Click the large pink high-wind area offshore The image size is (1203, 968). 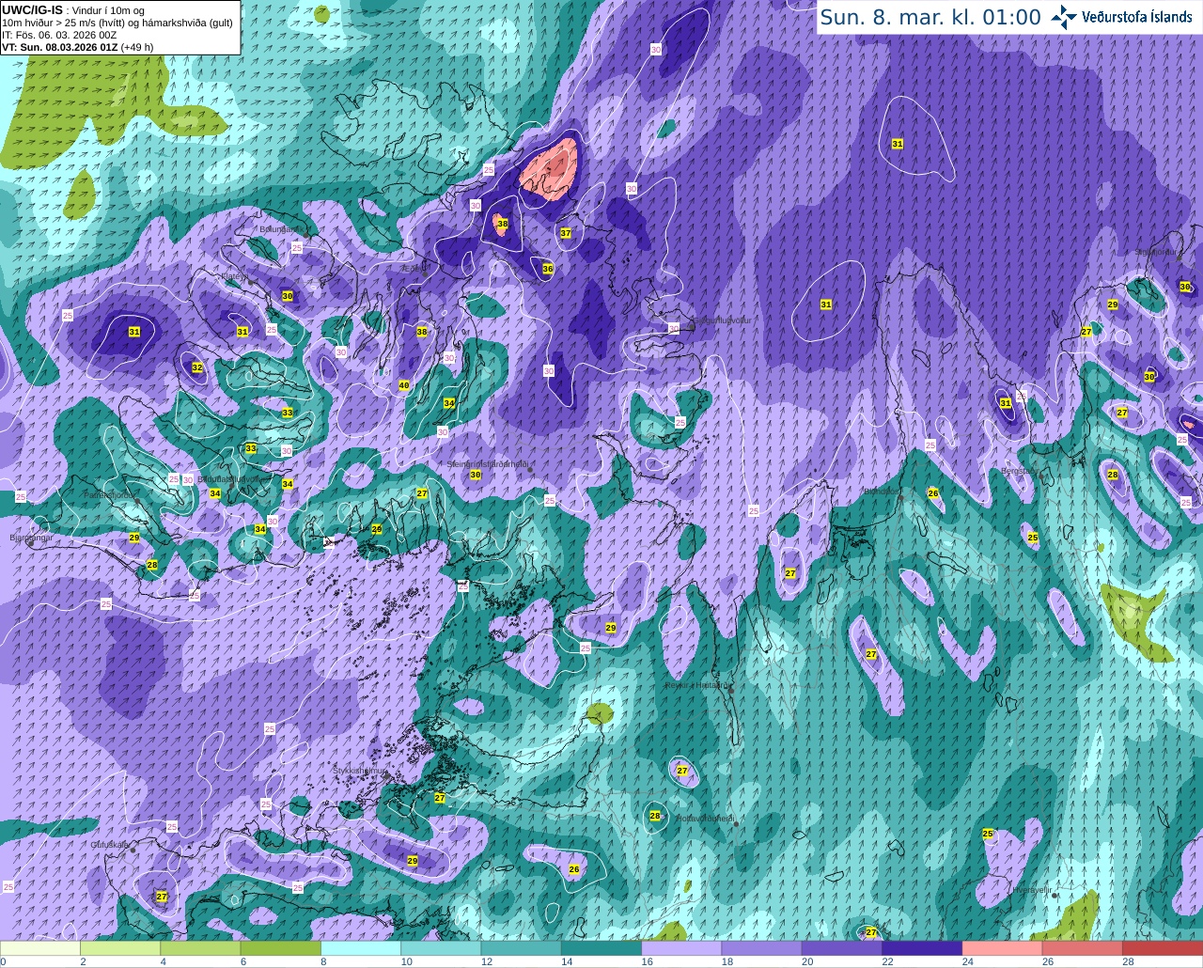pos(551,169)
